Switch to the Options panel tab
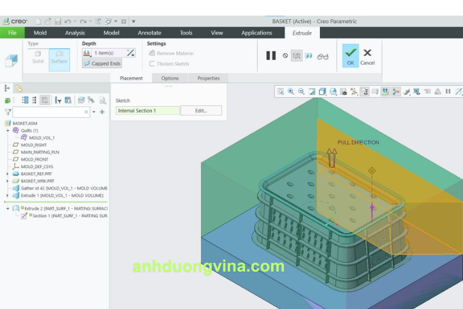This screenshot has height=309, width=463. pyautogui.click(x=170, y=78)
